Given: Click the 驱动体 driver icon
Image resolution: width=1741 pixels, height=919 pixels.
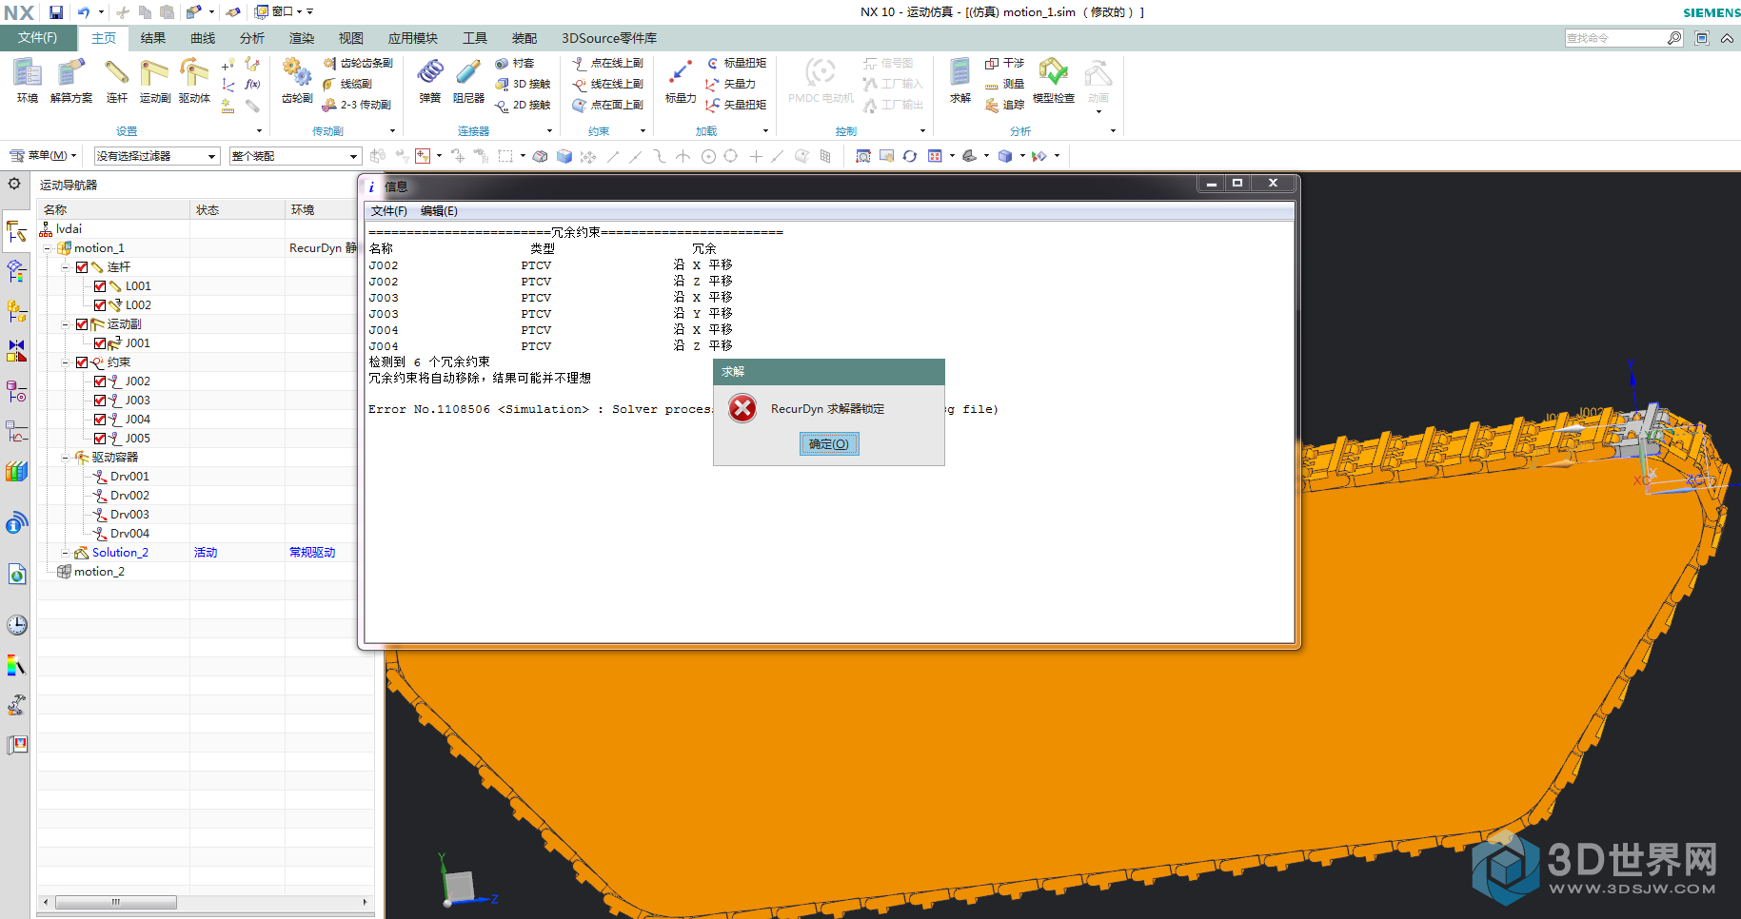Looking at the screenshot, I should [194, 80].
